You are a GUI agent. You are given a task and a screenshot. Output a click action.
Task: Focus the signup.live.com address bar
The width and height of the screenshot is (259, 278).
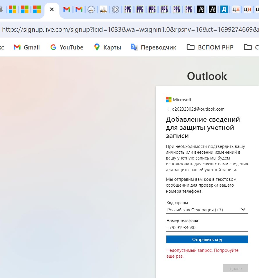(129, 29)
